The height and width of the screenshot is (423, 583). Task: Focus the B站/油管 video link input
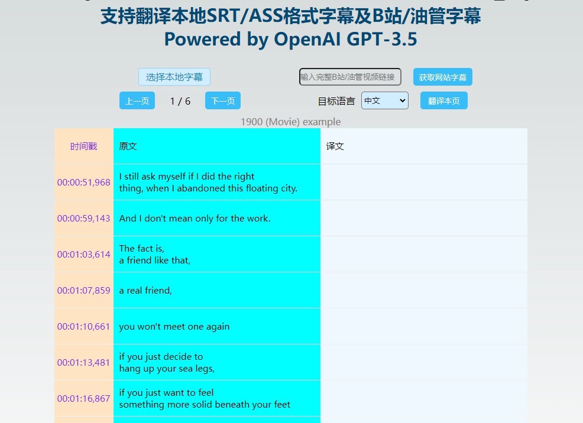click(x=350, y=77)
